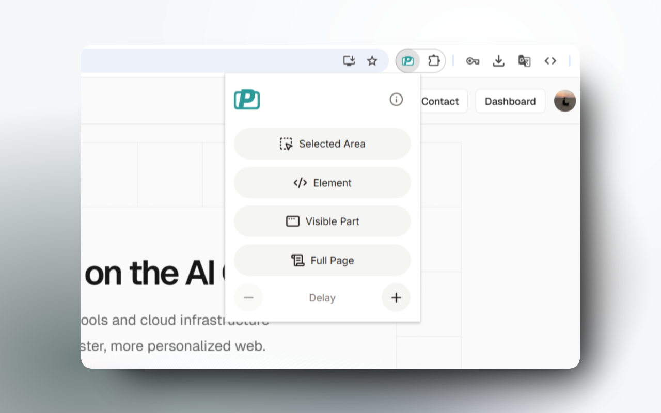Viewport: 661px width, 413px height.
Task: Decrease delay with minus button
Action: pyautogui.click(x=248, y=297)
